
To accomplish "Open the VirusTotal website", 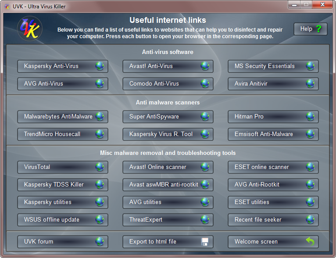I will 63,167.
